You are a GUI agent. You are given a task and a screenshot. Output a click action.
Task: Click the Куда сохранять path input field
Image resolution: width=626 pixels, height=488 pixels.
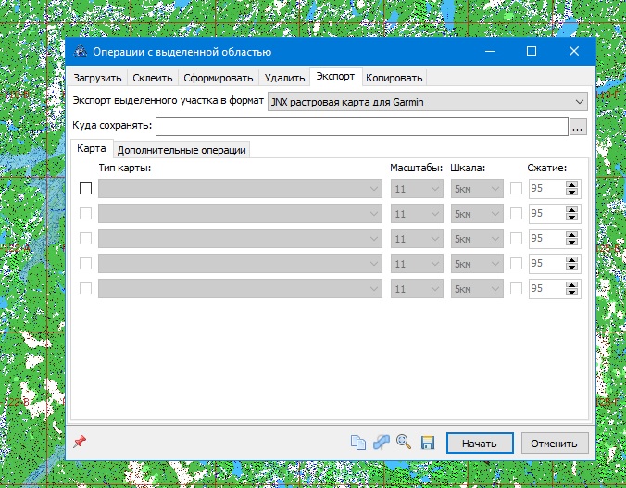[361, 127]
